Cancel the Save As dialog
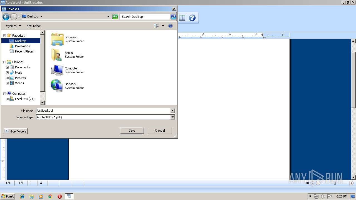This screenshot has width=356, height=200. [x=160, y=131]
